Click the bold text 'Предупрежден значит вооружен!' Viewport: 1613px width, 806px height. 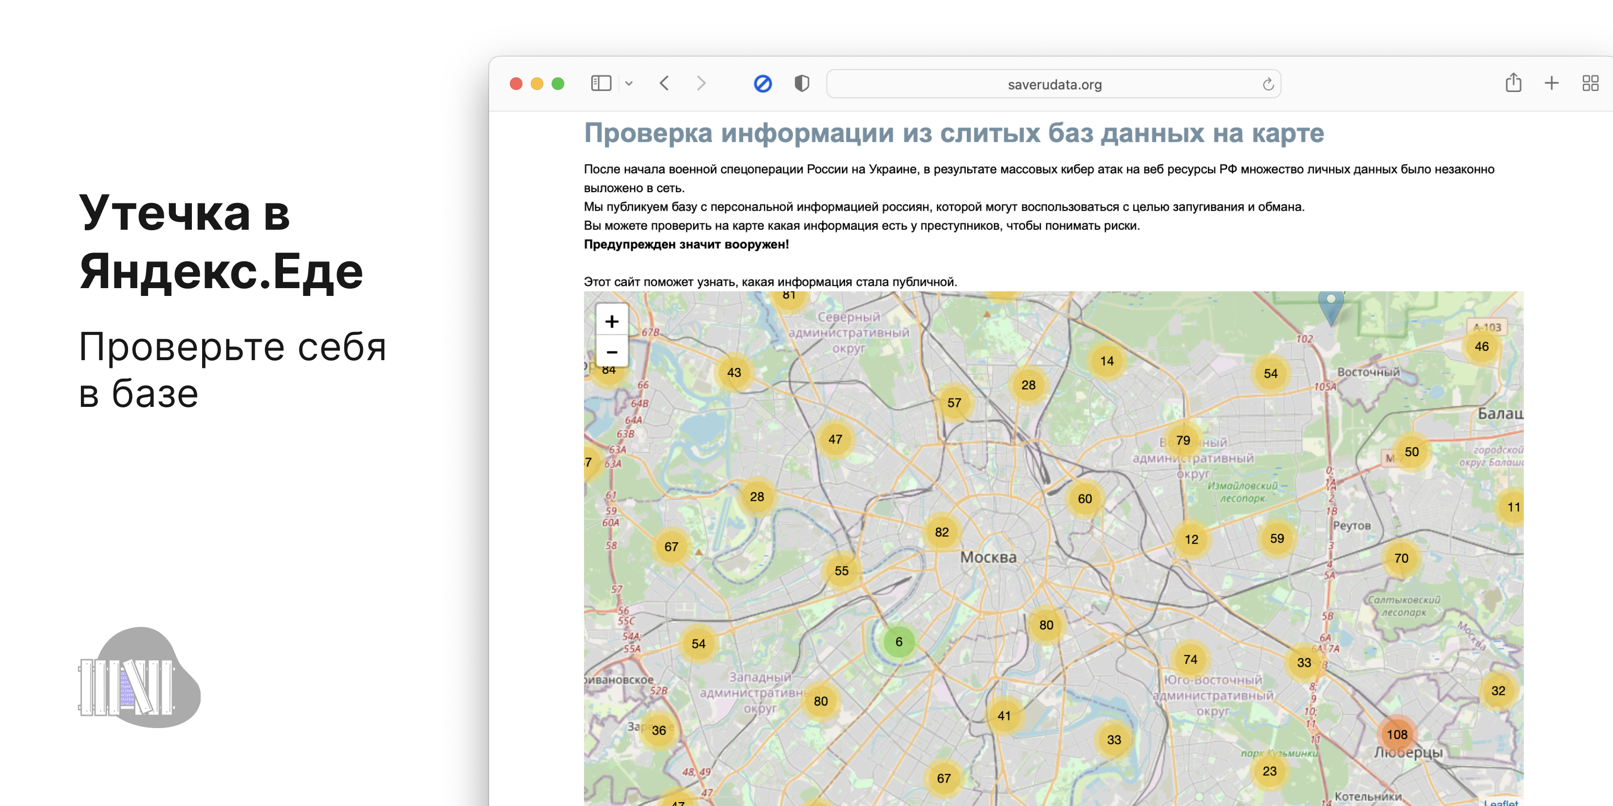pyautogui.click(x=686, y=244)
